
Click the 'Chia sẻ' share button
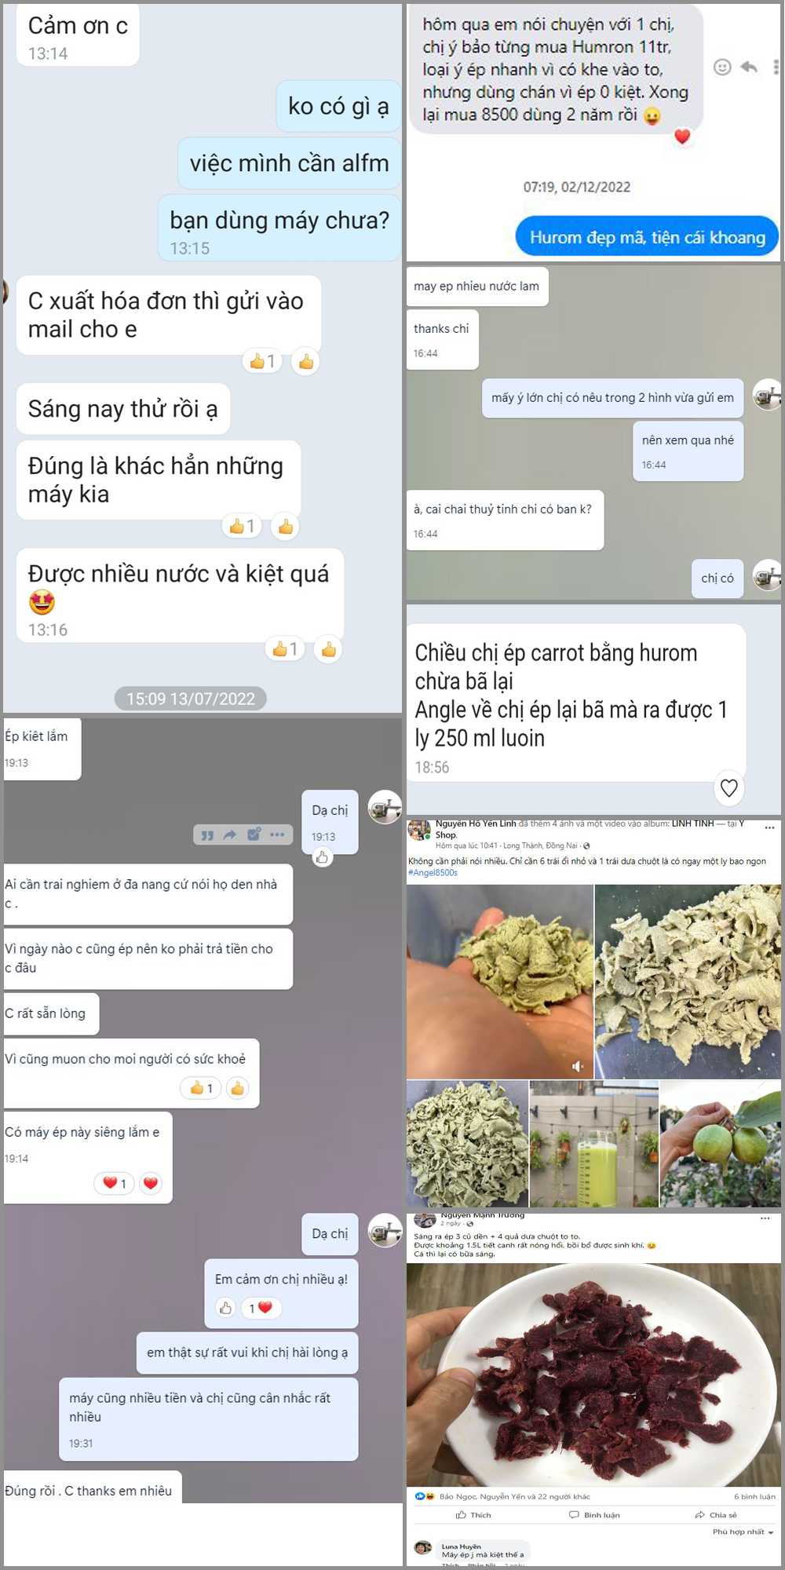click(716, 1515)
